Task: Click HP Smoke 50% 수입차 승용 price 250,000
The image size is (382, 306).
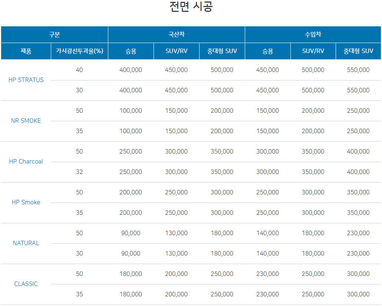Action: point(267,192)
